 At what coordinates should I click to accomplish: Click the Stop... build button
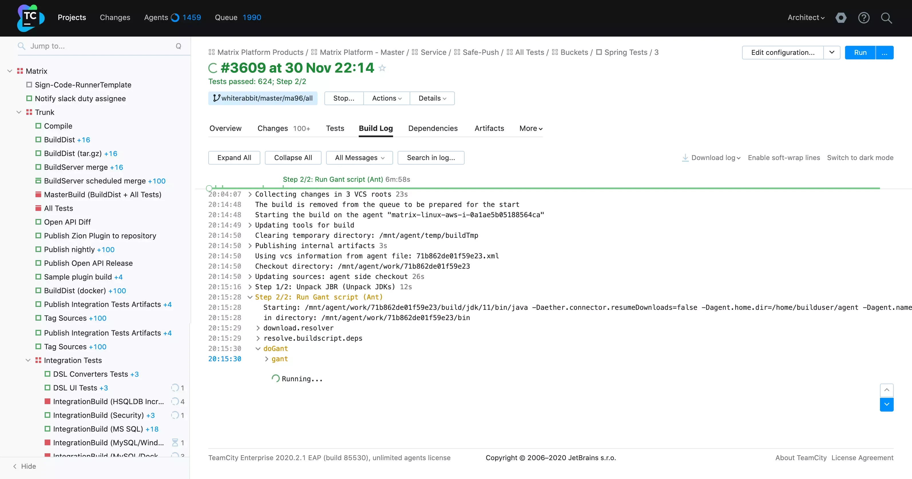point(343,98)
